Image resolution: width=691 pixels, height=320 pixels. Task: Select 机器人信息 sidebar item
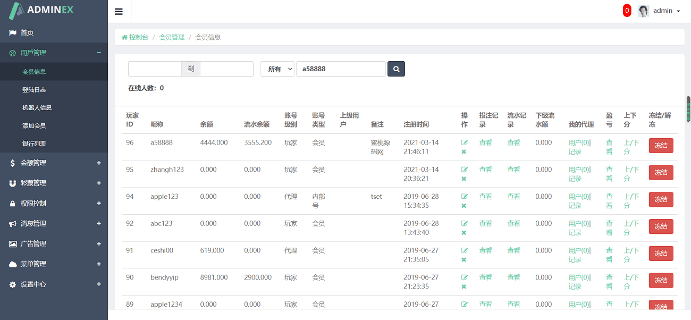tap(37, 108)
